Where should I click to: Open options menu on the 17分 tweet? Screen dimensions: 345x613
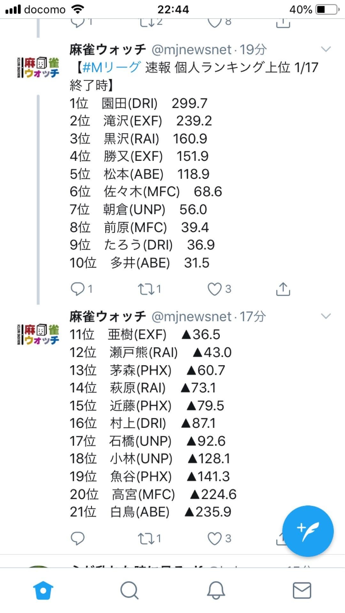click(326, 317)
